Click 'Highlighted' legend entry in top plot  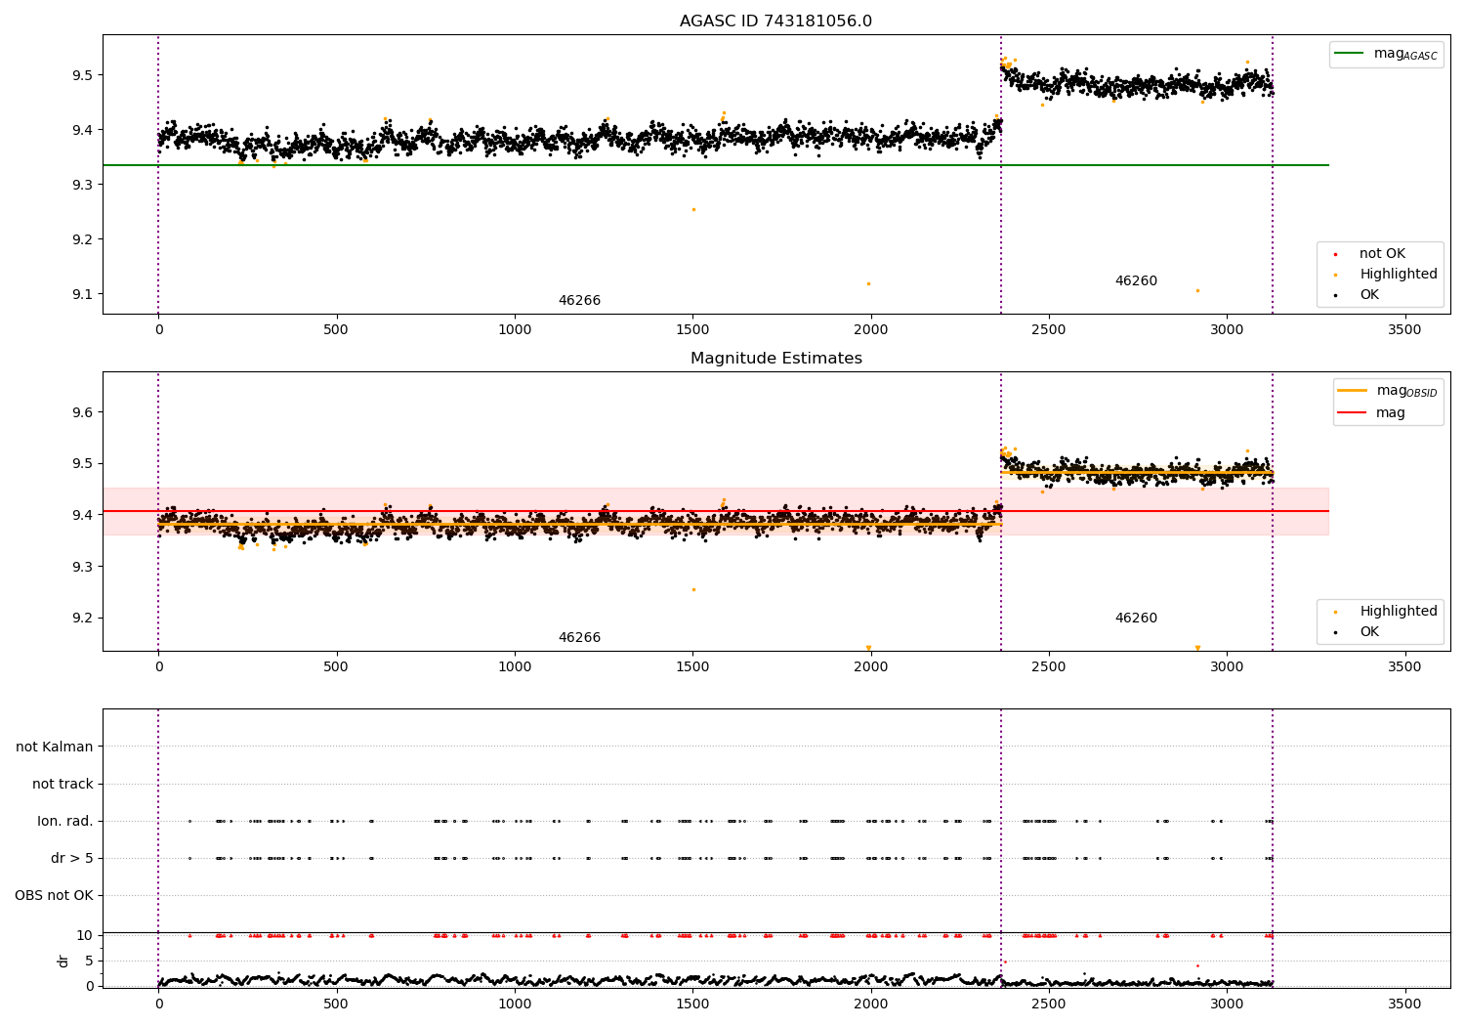[x=1385, y=275]
